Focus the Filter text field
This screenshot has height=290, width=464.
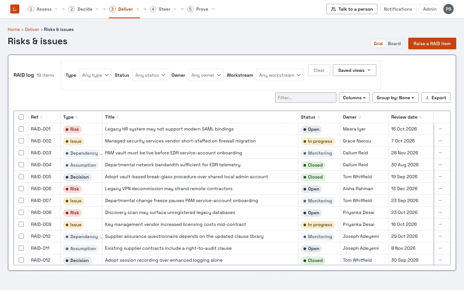306,98
